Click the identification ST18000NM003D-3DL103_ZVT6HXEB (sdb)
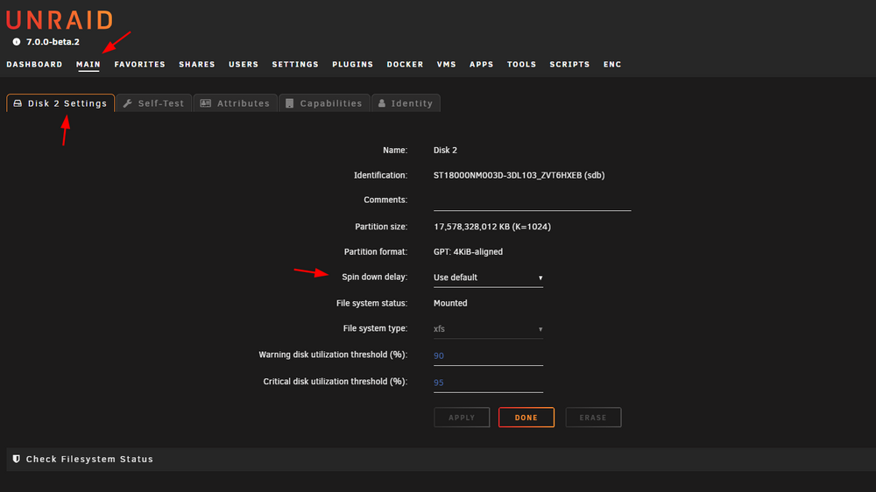This screenshot has width=876, height=492. coord(519,175)
